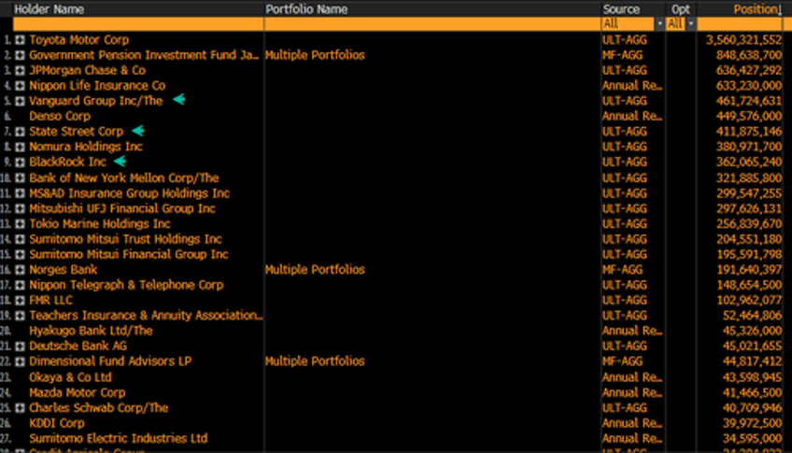
Task: Click Multiple Portfolios for Dimensional Fund Advisors
Action: pyautogui.click(x=315, y=361)
